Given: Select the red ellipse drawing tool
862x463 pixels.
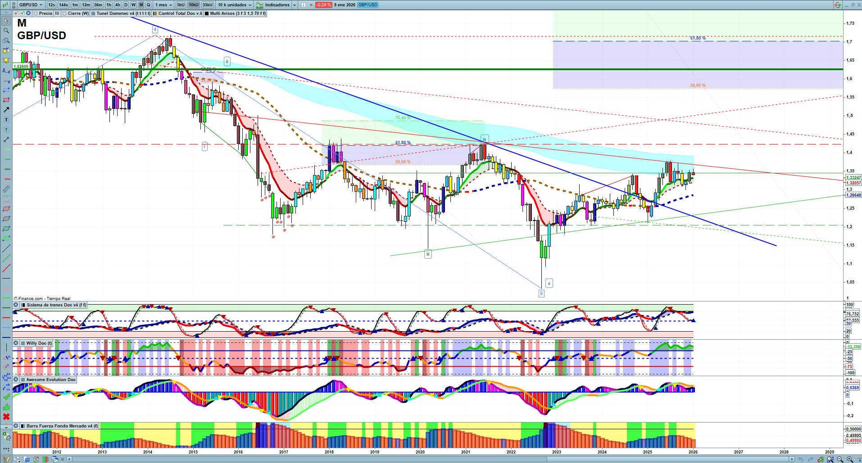Looking at the screenshot, I should 6,209.
